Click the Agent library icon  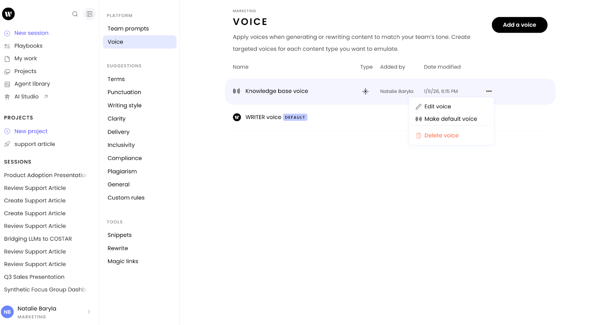[x=7, y=84]
